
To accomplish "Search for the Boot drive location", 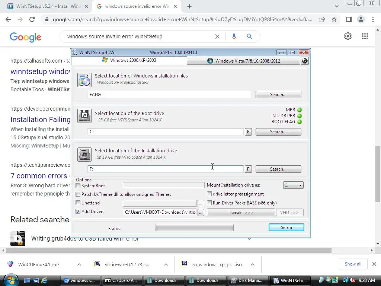I will 278,132.
